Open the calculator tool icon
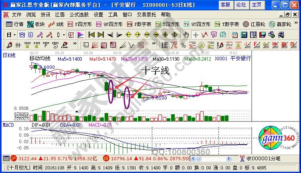The width and height of the screenshot is (301, 173). 243,34
